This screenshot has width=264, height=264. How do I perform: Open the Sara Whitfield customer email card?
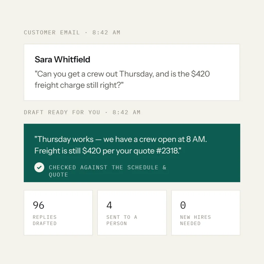pyautogui.click(x=132, y=72)
